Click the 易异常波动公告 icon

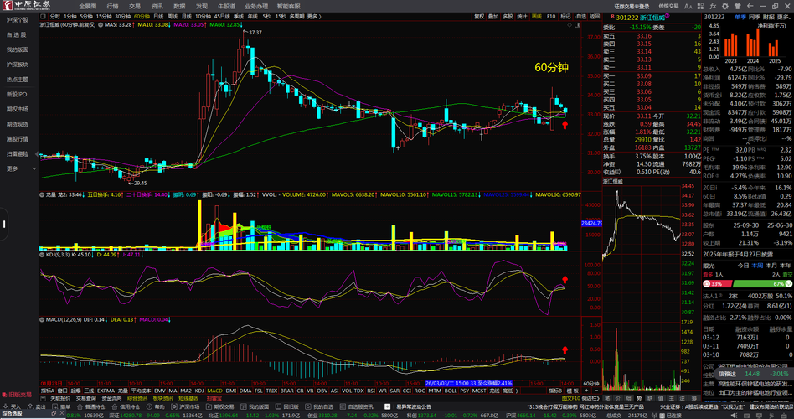tap(388, 406)
